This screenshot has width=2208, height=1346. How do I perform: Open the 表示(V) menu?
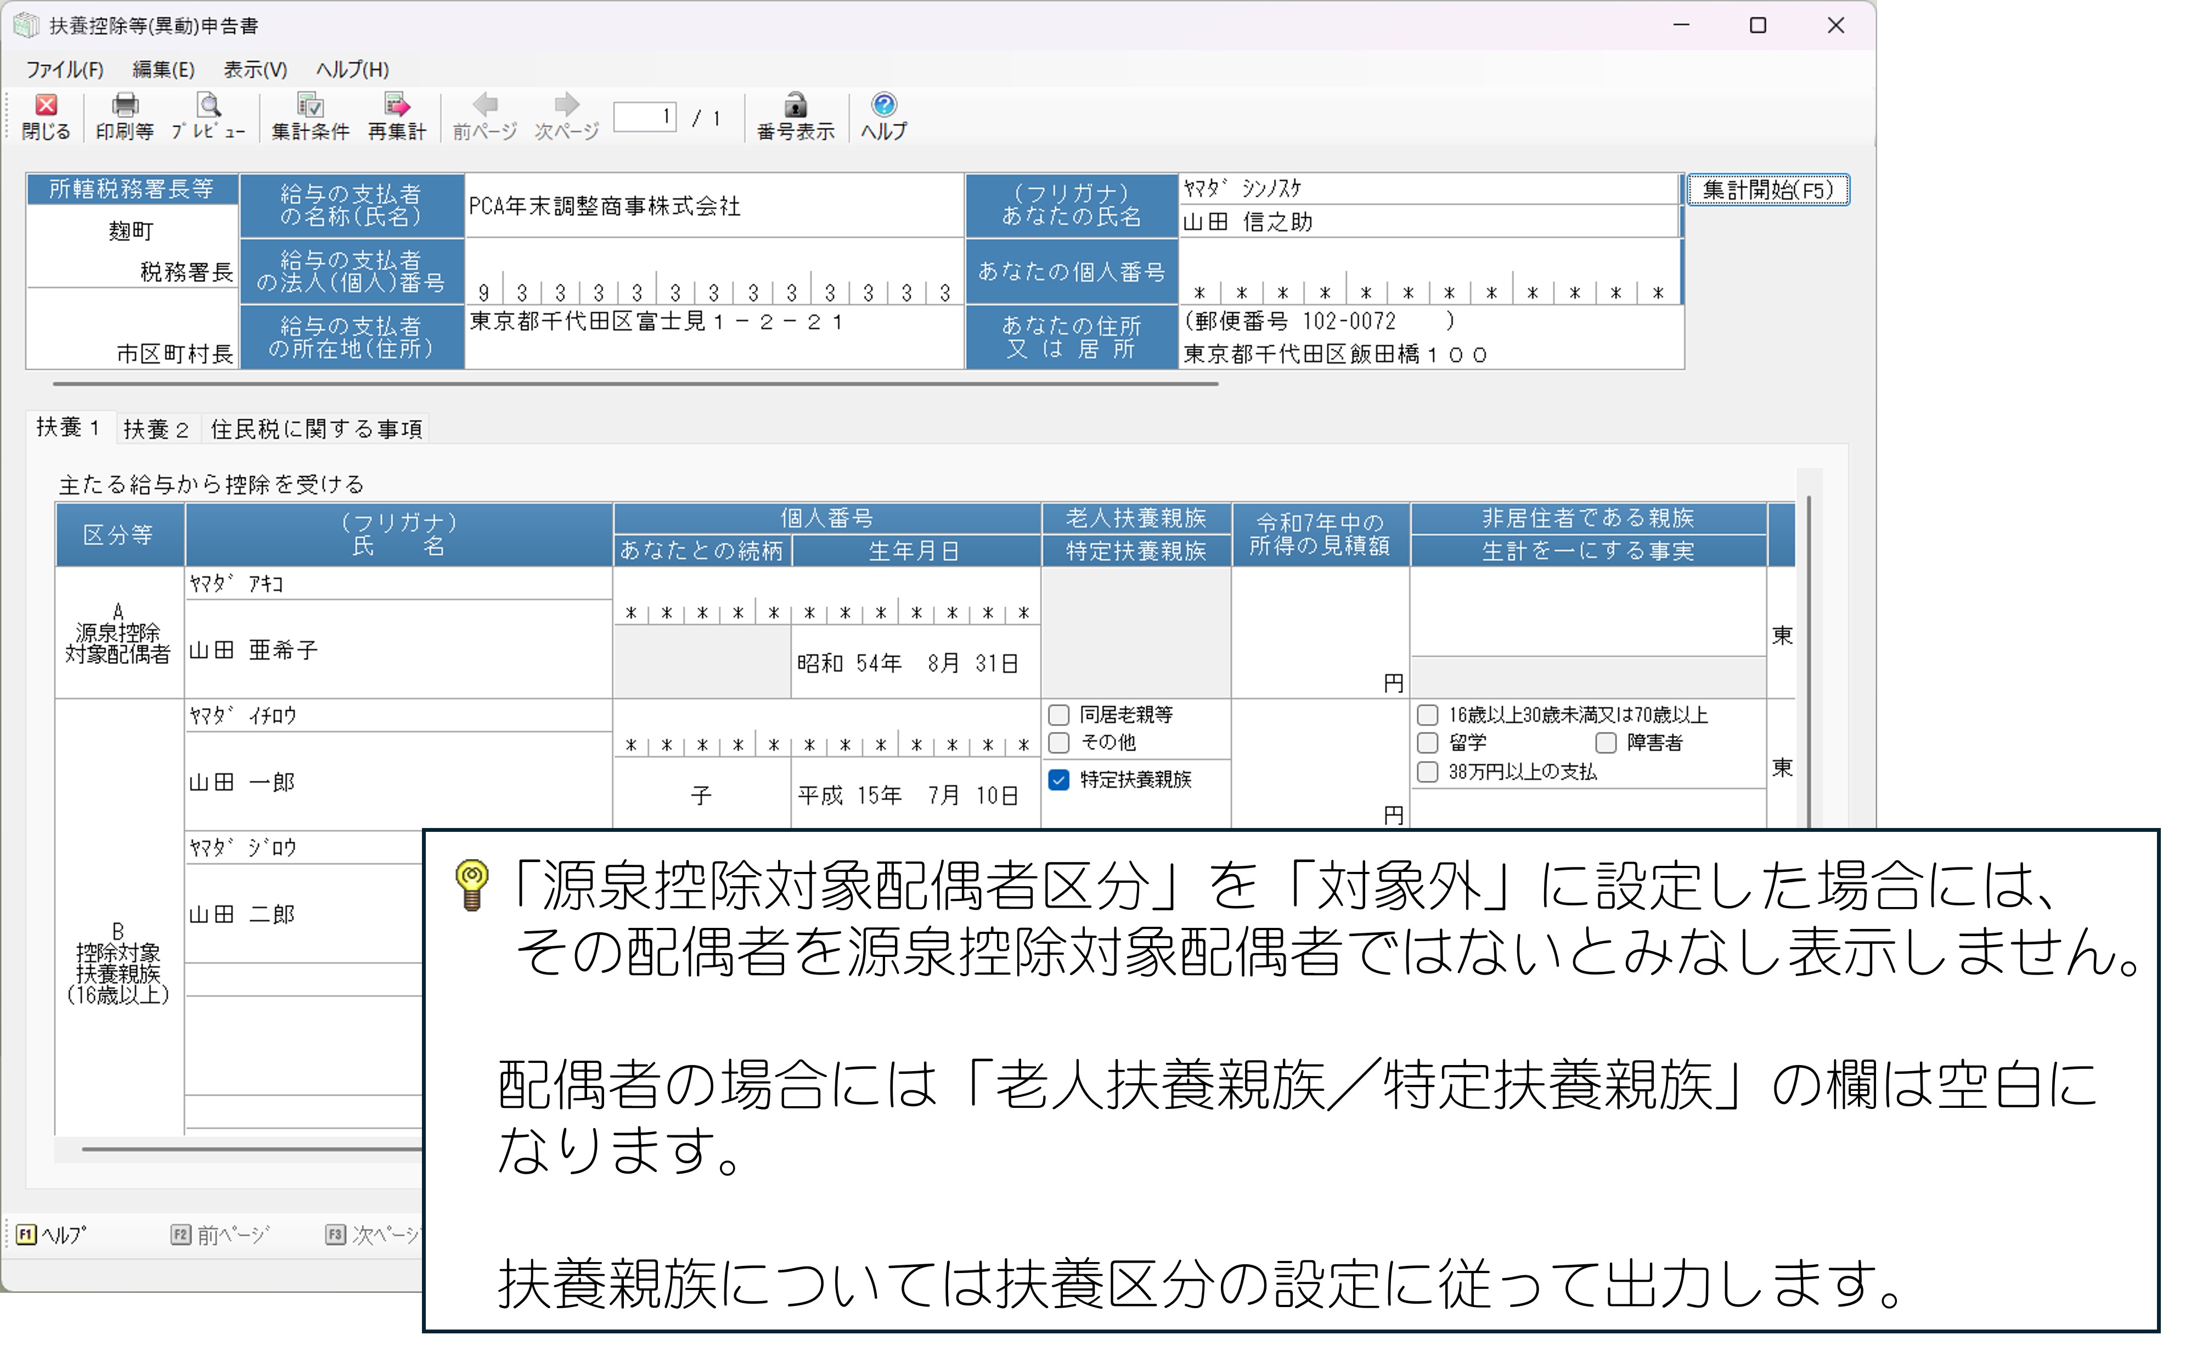point(255,70)
